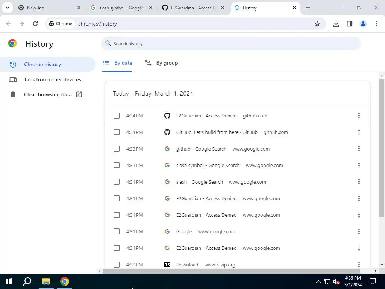Open GitHub: Let's build from here link
Screen dimensions: 385x289
217,132
